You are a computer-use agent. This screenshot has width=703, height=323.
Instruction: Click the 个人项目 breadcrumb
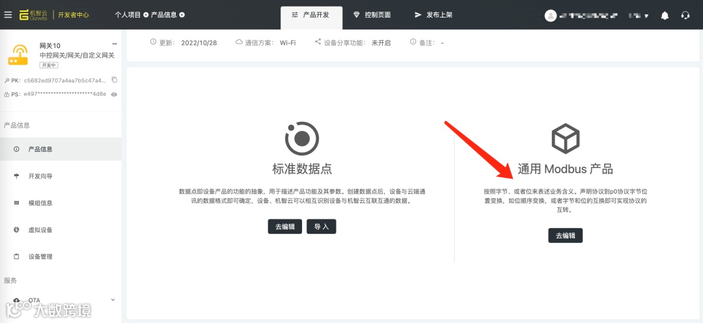tap(128, 15)
